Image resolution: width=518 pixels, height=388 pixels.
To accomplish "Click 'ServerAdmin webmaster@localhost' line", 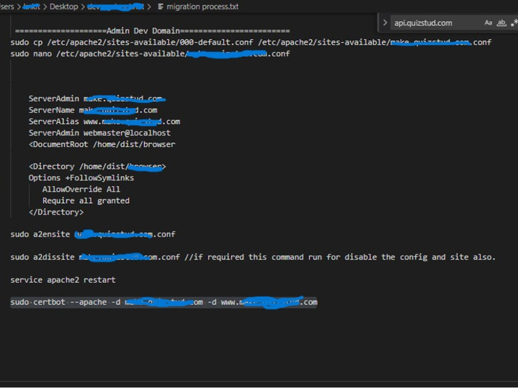I will pos(99,133).
